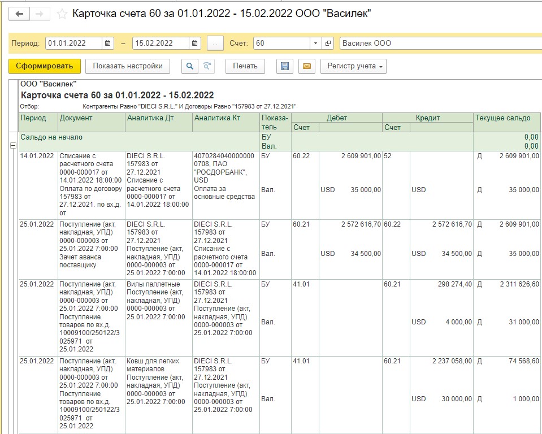
Task: Click the ellipsis period selection button
Action: 215,44
